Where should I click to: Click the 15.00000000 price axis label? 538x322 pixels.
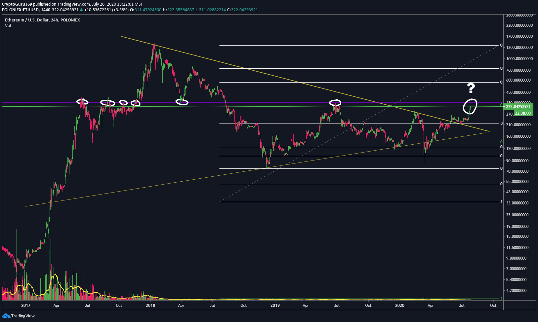click(517, 236)
